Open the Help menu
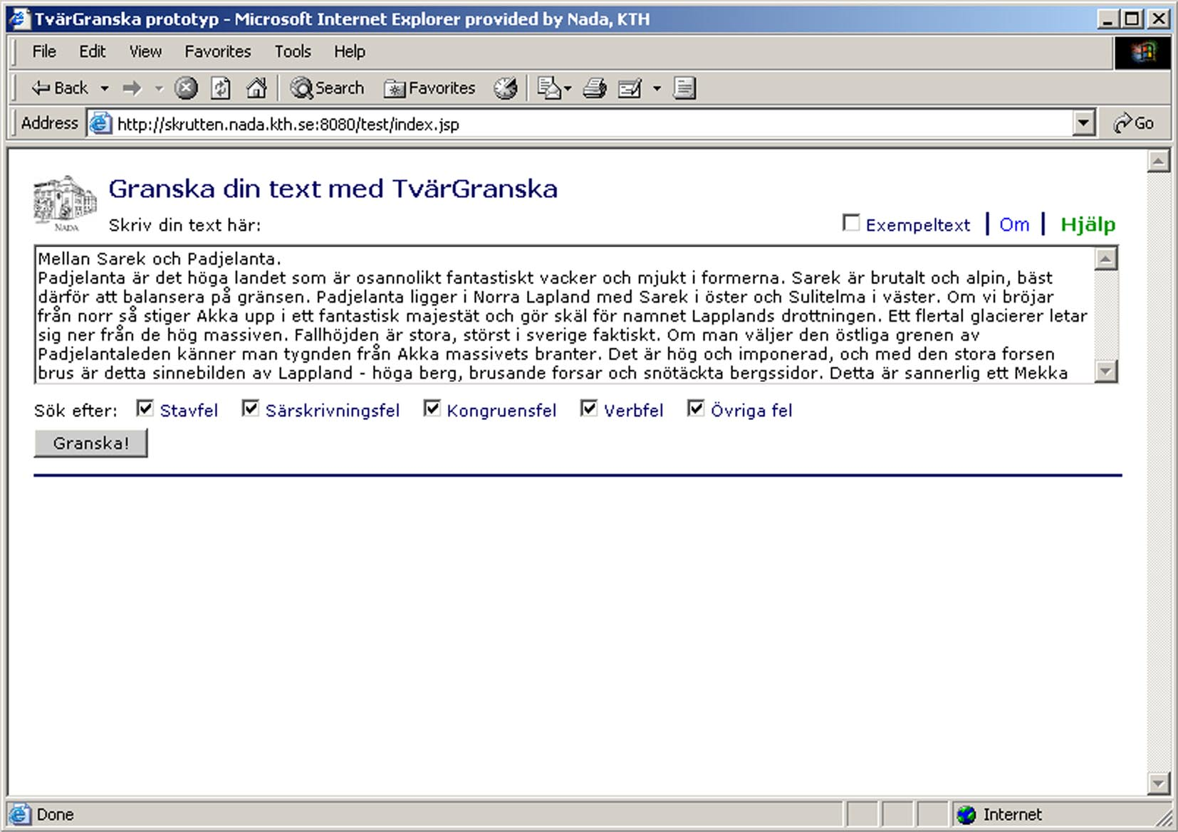The image size is (1178, 832). [350, 52]
